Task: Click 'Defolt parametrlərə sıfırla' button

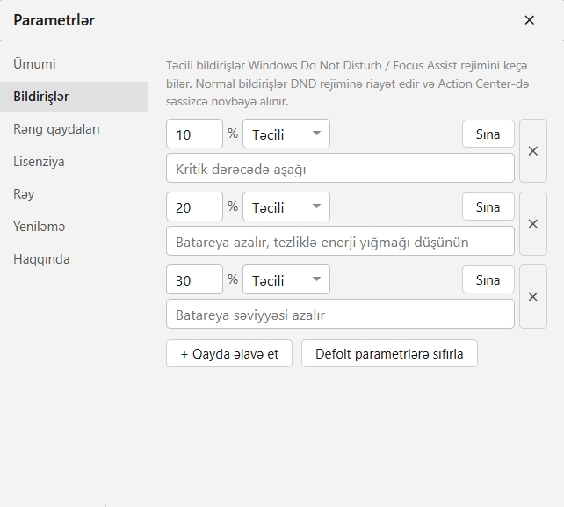Action: pos(389,353)
